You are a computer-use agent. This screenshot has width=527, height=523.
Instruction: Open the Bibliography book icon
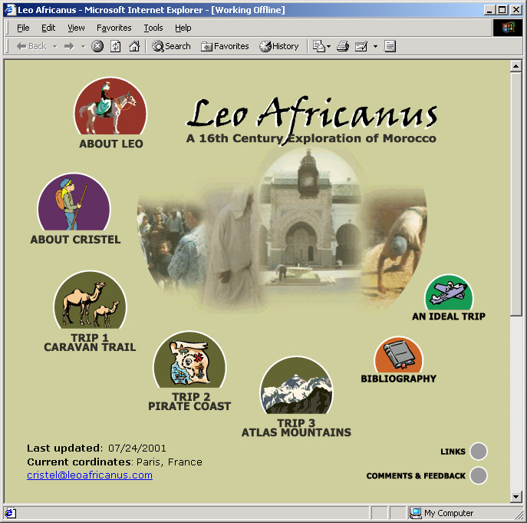click(399, 355)
